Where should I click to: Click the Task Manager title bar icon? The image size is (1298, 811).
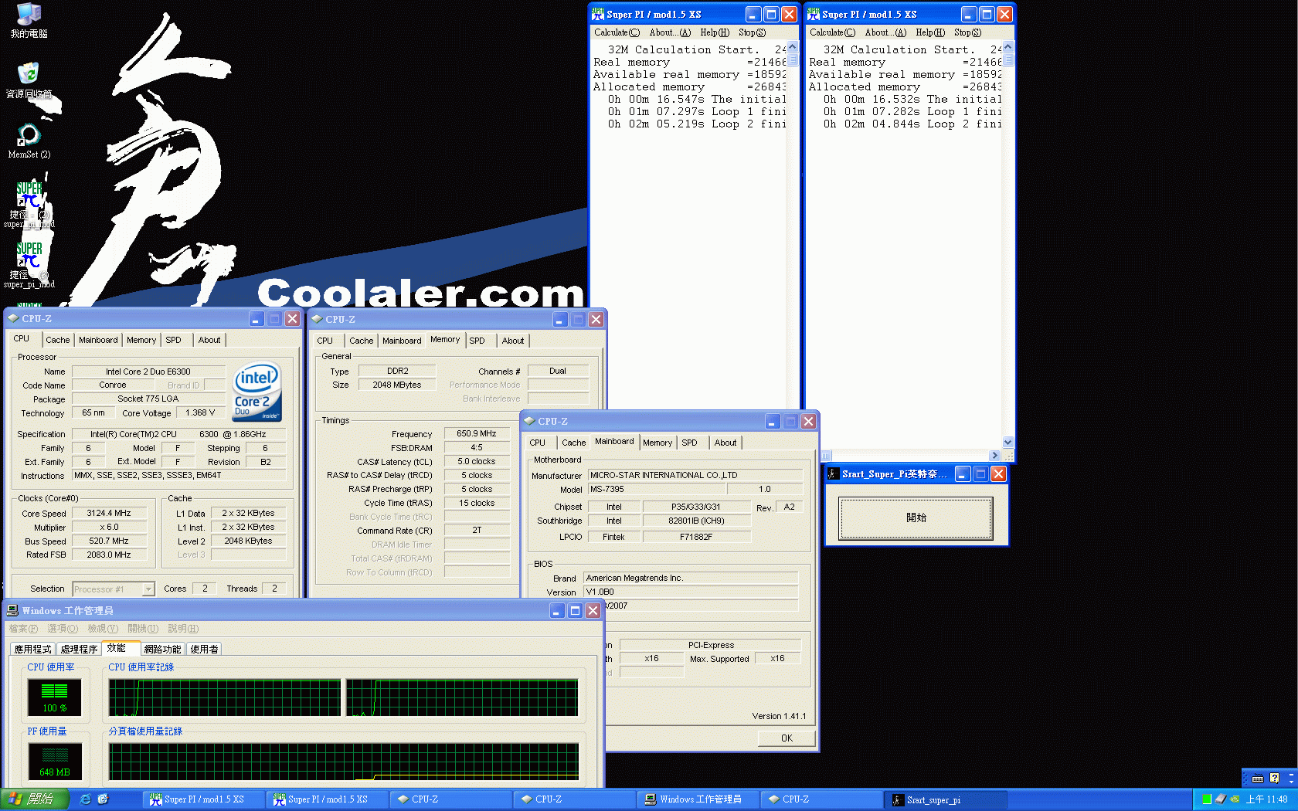coord(12,610)
